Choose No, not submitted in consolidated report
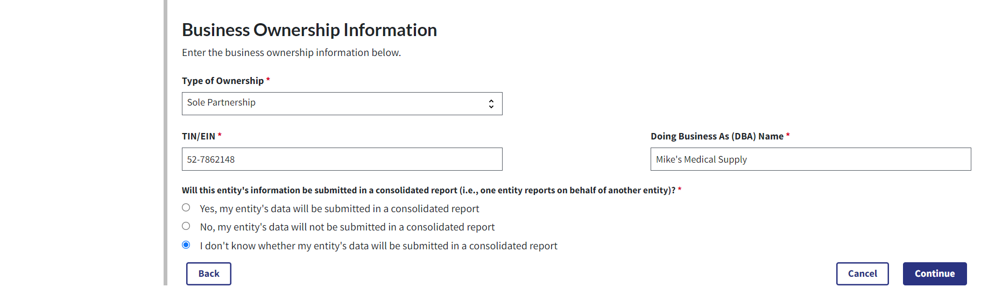This screenshot has height=308, width=1002. (186, 226)
